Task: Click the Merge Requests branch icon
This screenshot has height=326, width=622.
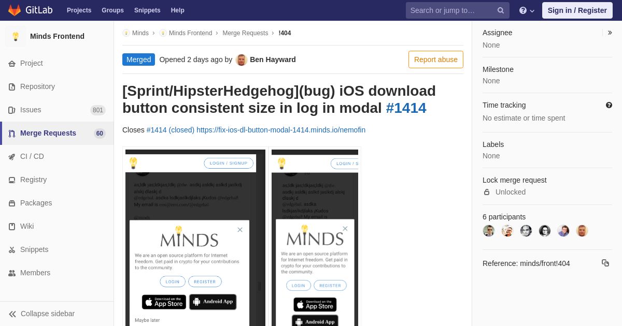Action: pyautogui.click(x=12, y=134)
